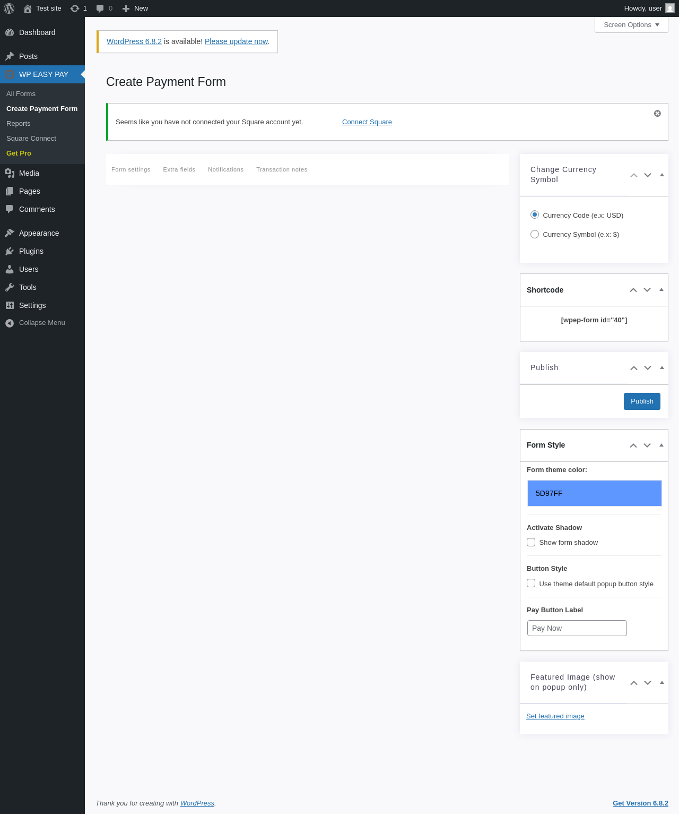The width and height of the screenshot is (679, 814).
Task: Open Test site home icon
Action: point(28,8)
